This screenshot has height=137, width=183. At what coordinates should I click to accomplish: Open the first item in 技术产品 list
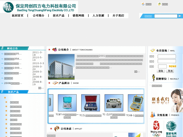pos(14,102)
